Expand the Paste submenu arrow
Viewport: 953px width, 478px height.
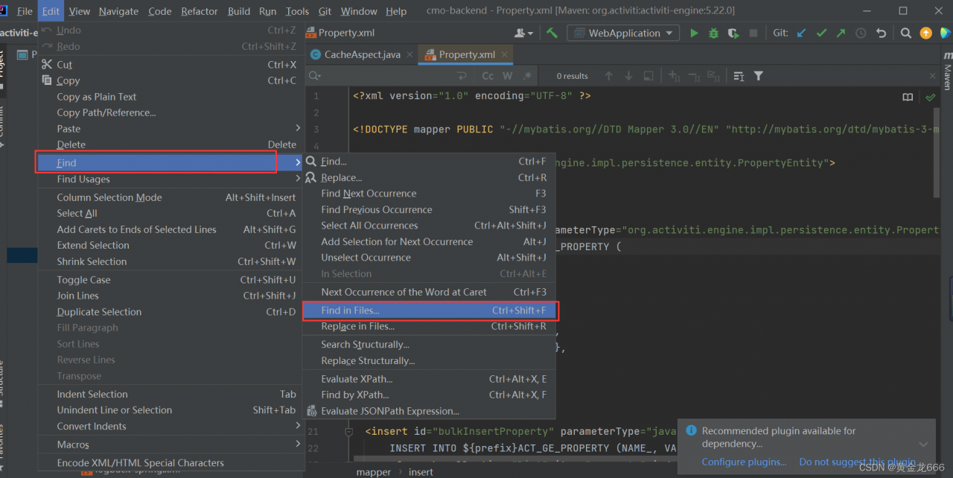tap(298, 128)
